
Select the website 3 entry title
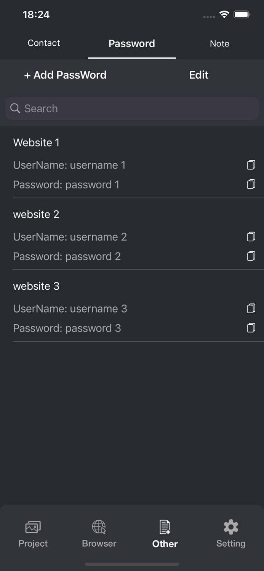tap(36, 286)
